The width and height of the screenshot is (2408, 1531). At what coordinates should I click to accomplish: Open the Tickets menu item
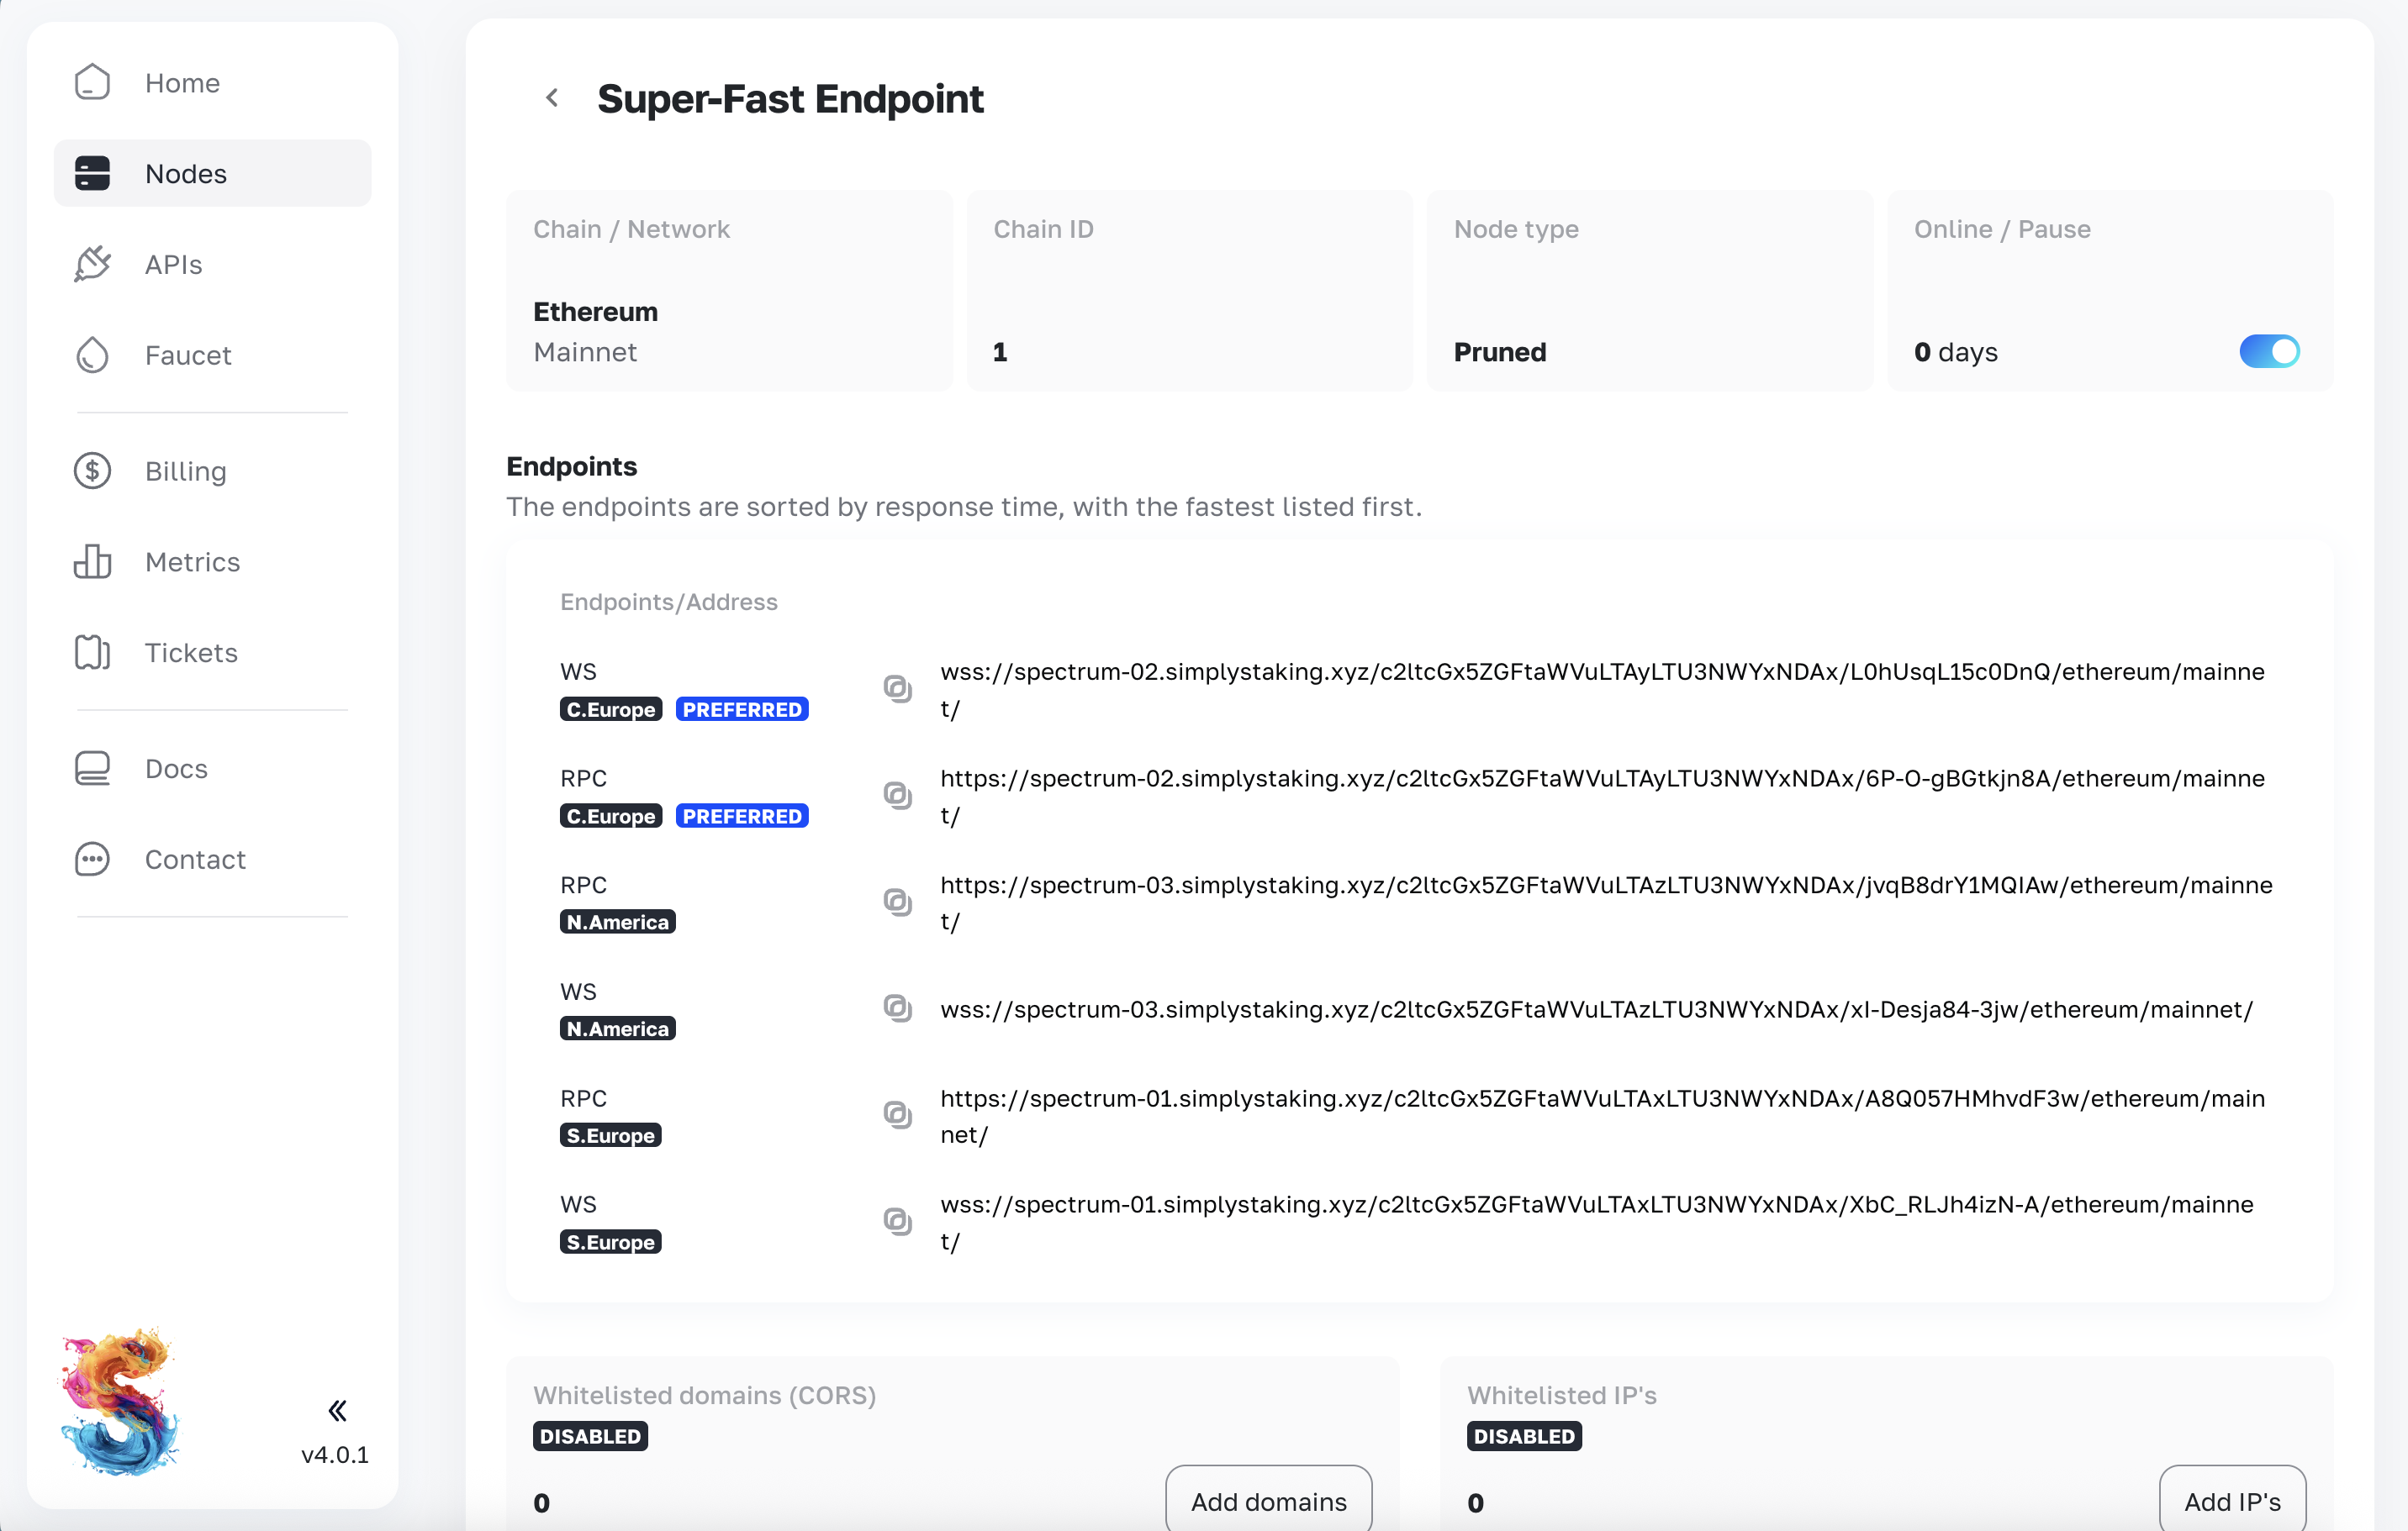tap(212, 653)
